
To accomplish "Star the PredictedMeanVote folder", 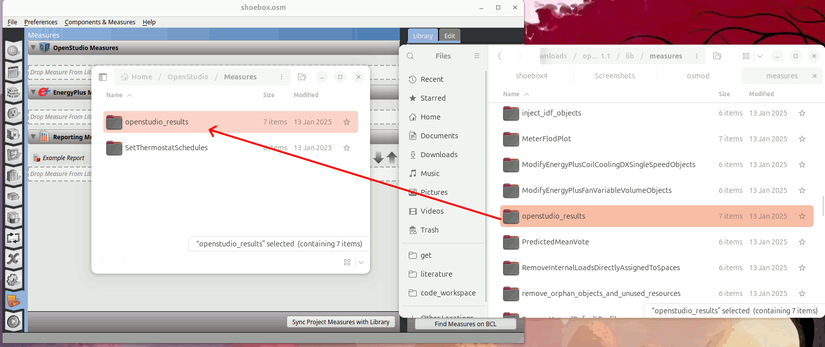I will coord(802,242).
